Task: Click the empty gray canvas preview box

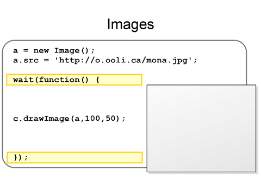Action: coord(201,128)
